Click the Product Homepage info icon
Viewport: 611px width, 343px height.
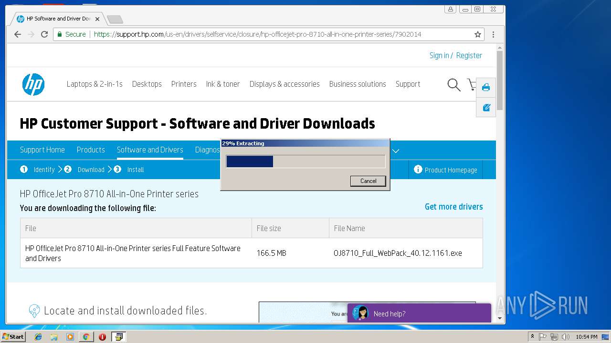[x=418, y=170]
